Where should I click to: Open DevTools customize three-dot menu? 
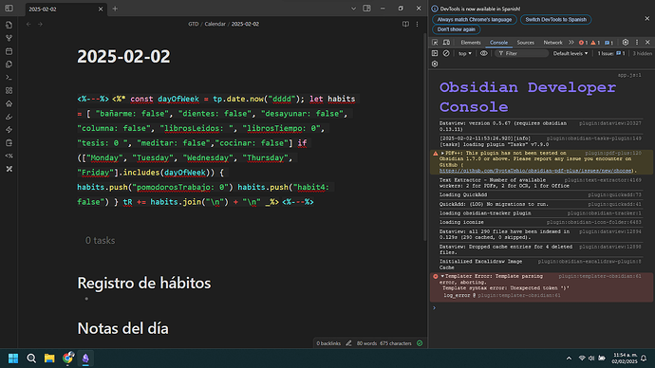point(637,42)
